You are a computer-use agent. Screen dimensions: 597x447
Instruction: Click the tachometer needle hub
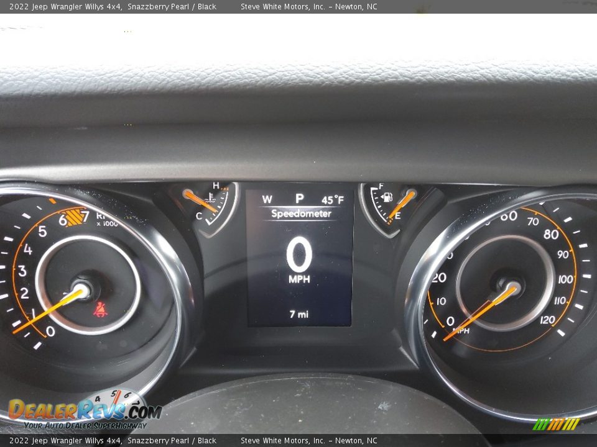point(82,292)
